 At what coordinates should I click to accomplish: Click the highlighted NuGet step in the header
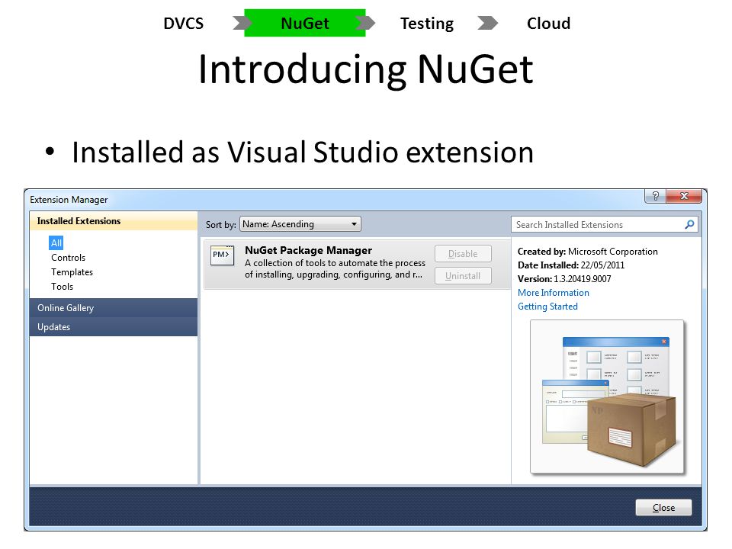tap(305, 23)
